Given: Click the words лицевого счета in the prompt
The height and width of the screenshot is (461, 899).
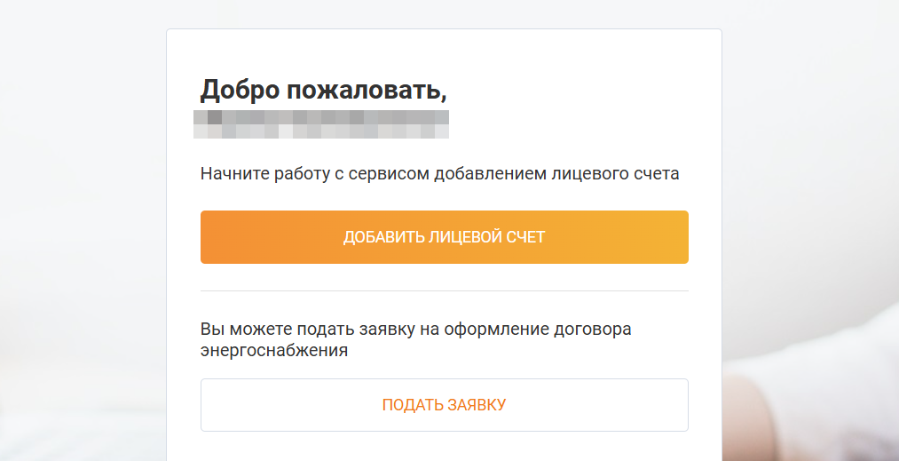Looking at the screenshot, I should pyautogui.click(x=625, y=173).
